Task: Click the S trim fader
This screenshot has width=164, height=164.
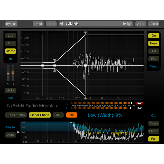Action: [x=13, y=72]
